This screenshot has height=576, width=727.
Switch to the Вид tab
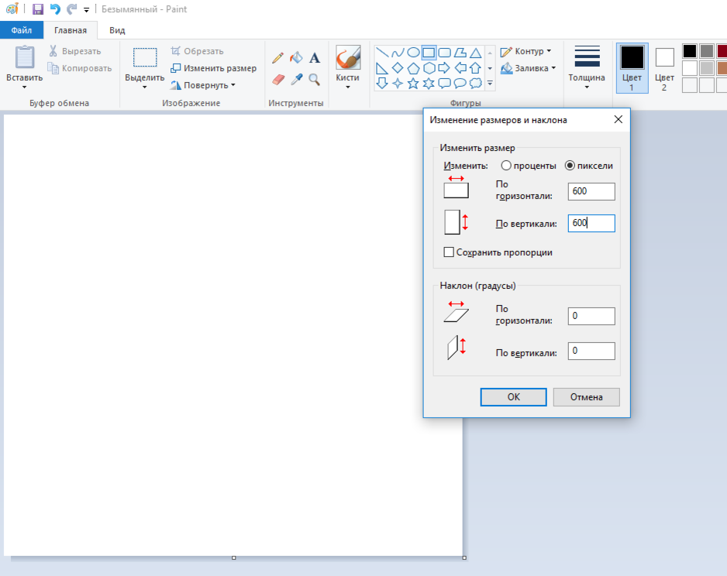coord(117,30)
